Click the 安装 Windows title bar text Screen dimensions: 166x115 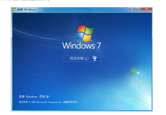pyautogui.click(x=26, y=9)
